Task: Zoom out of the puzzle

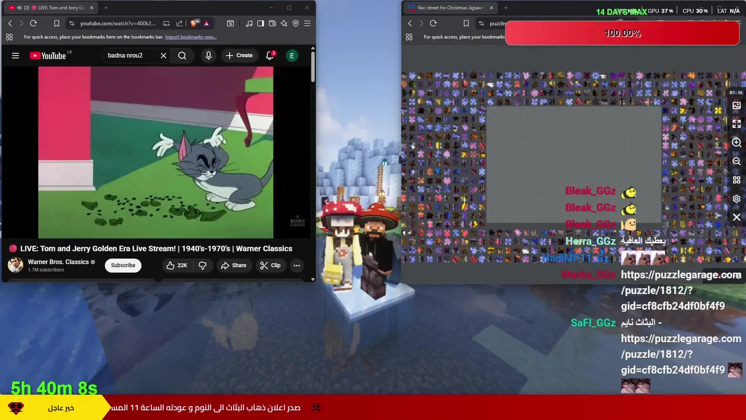Action: click(x=737, y=161)
